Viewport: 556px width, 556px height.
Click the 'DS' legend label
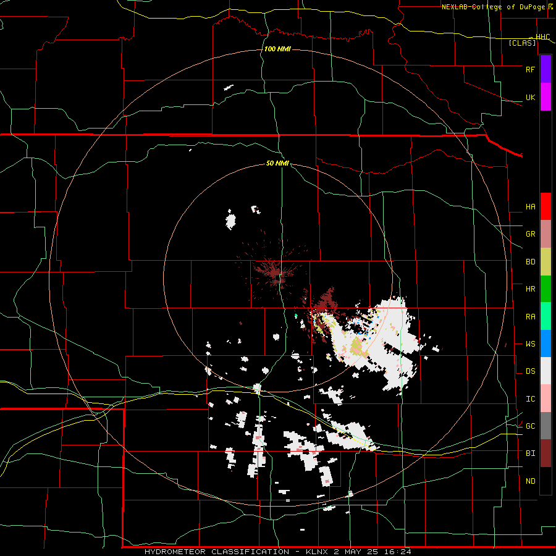pos(530,371)
